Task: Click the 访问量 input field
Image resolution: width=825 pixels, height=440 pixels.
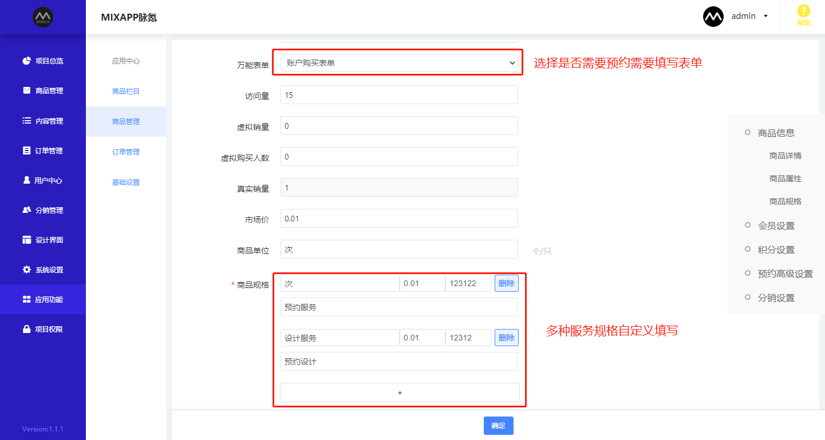Action: click(x=399, y=95)
